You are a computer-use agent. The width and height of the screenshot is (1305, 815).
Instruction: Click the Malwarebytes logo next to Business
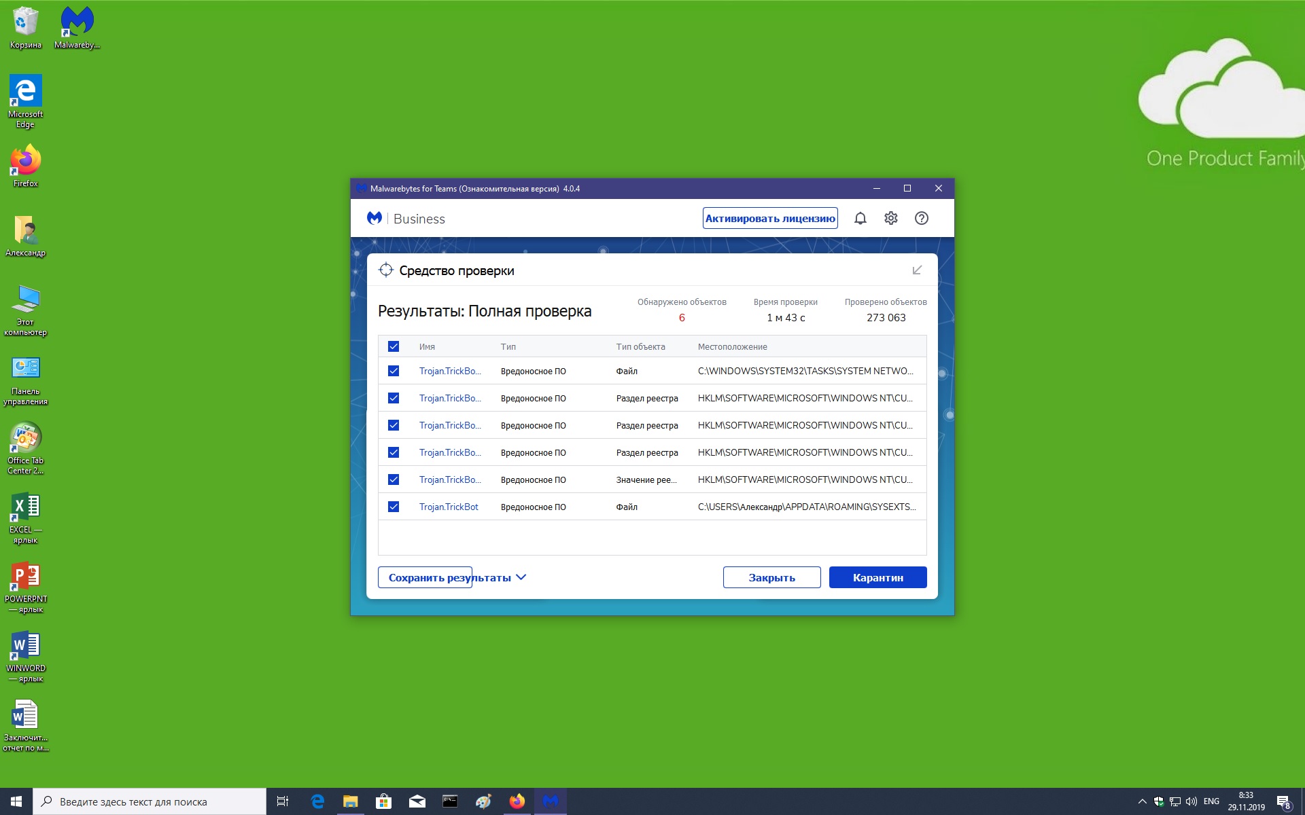click(x=375, y=218)
